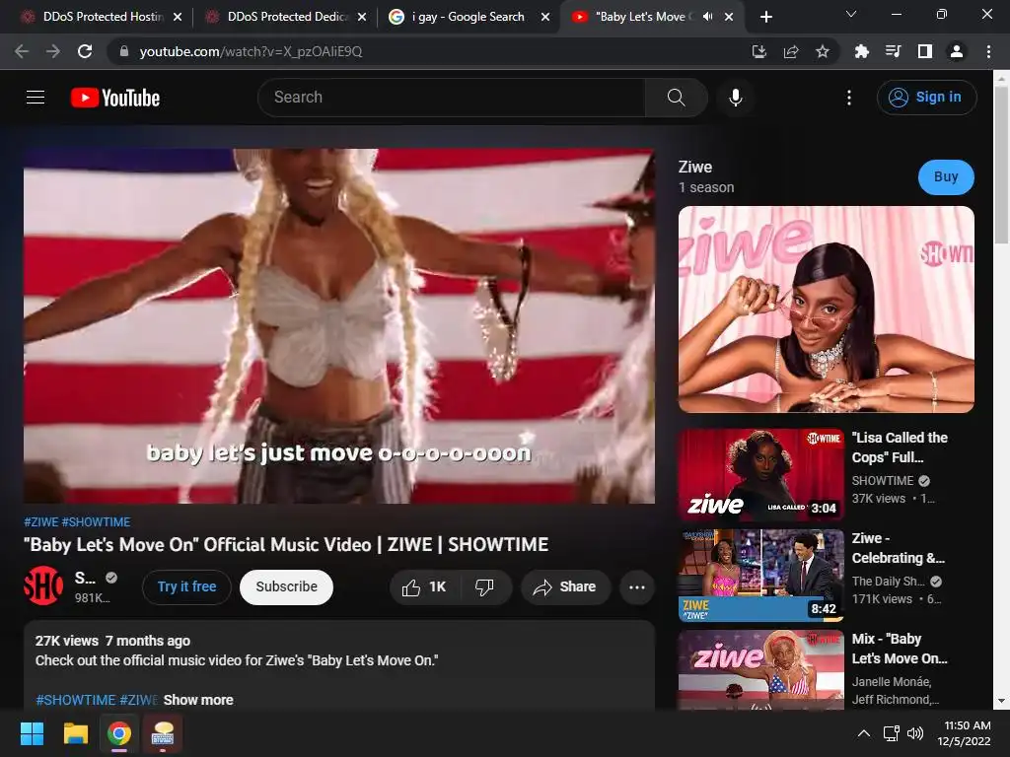Open a new browser tab
Screen dimensions: 1010x757
point(765,17)
